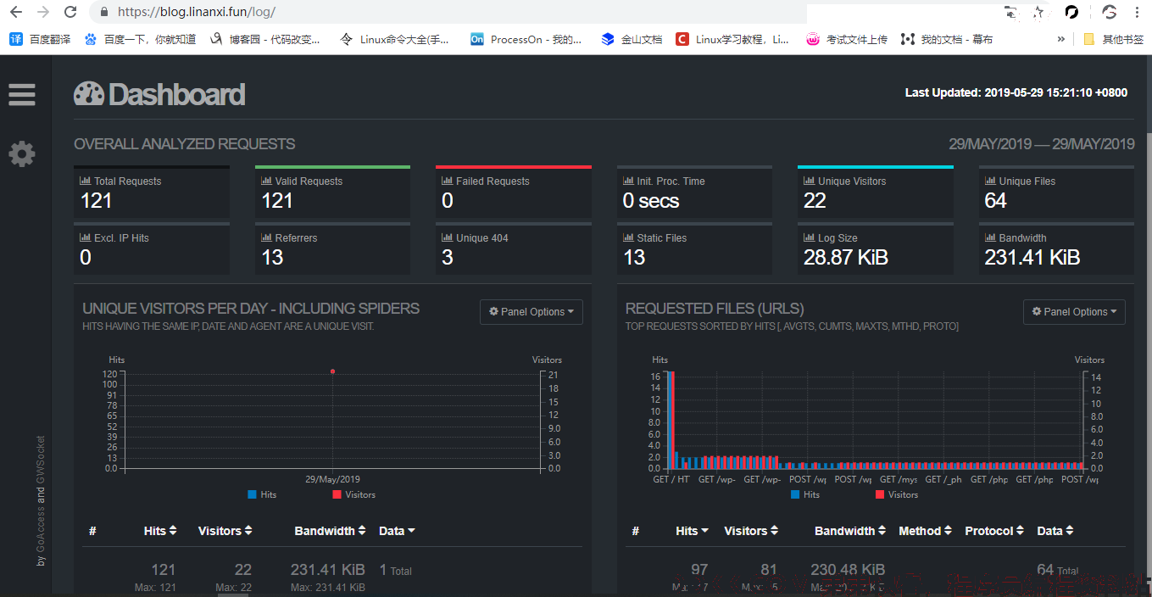The width and height of the screenshot is (1152, 597).
Task: Click the Bandwidth 231.41 KiB box
Action: [x=1056, y=249]
